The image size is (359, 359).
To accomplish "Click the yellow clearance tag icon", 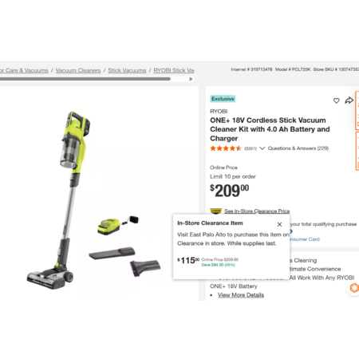I will [x=215, y=211].
